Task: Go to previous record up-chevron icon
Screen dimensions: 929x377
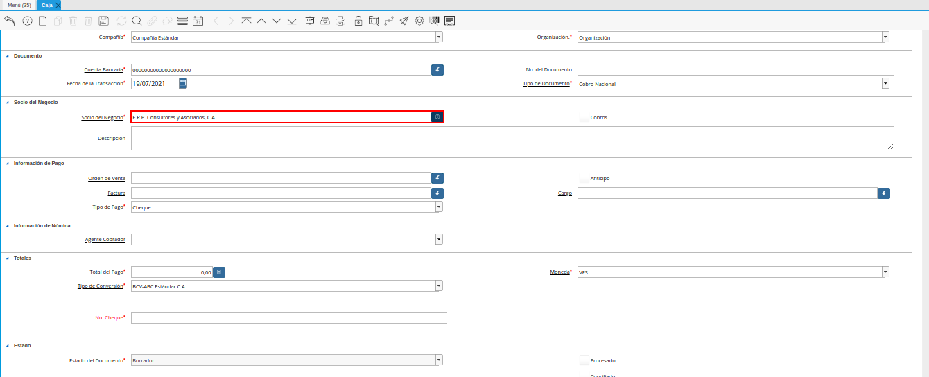Action: tap(261, 21)
